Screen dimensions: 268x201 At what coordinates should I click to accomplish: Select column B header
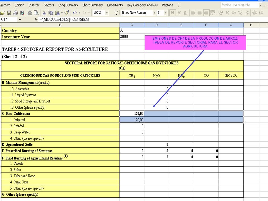click(60, 25)
